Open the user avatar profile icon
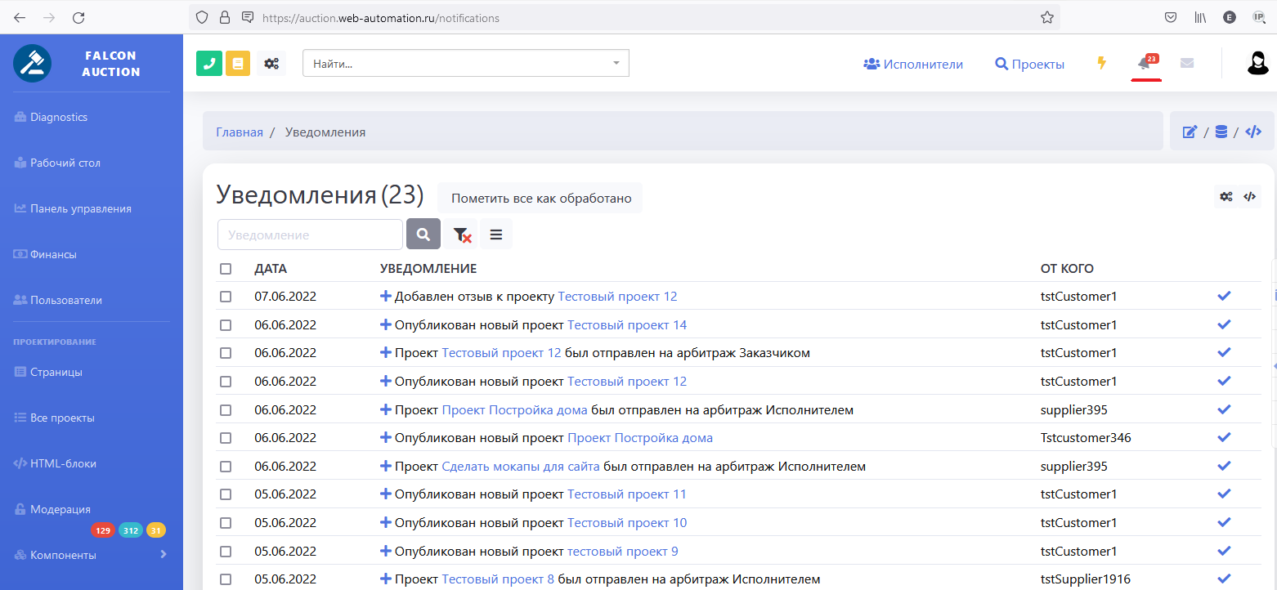This screenshot has width=1277, height=590. tap(1257, 64)
